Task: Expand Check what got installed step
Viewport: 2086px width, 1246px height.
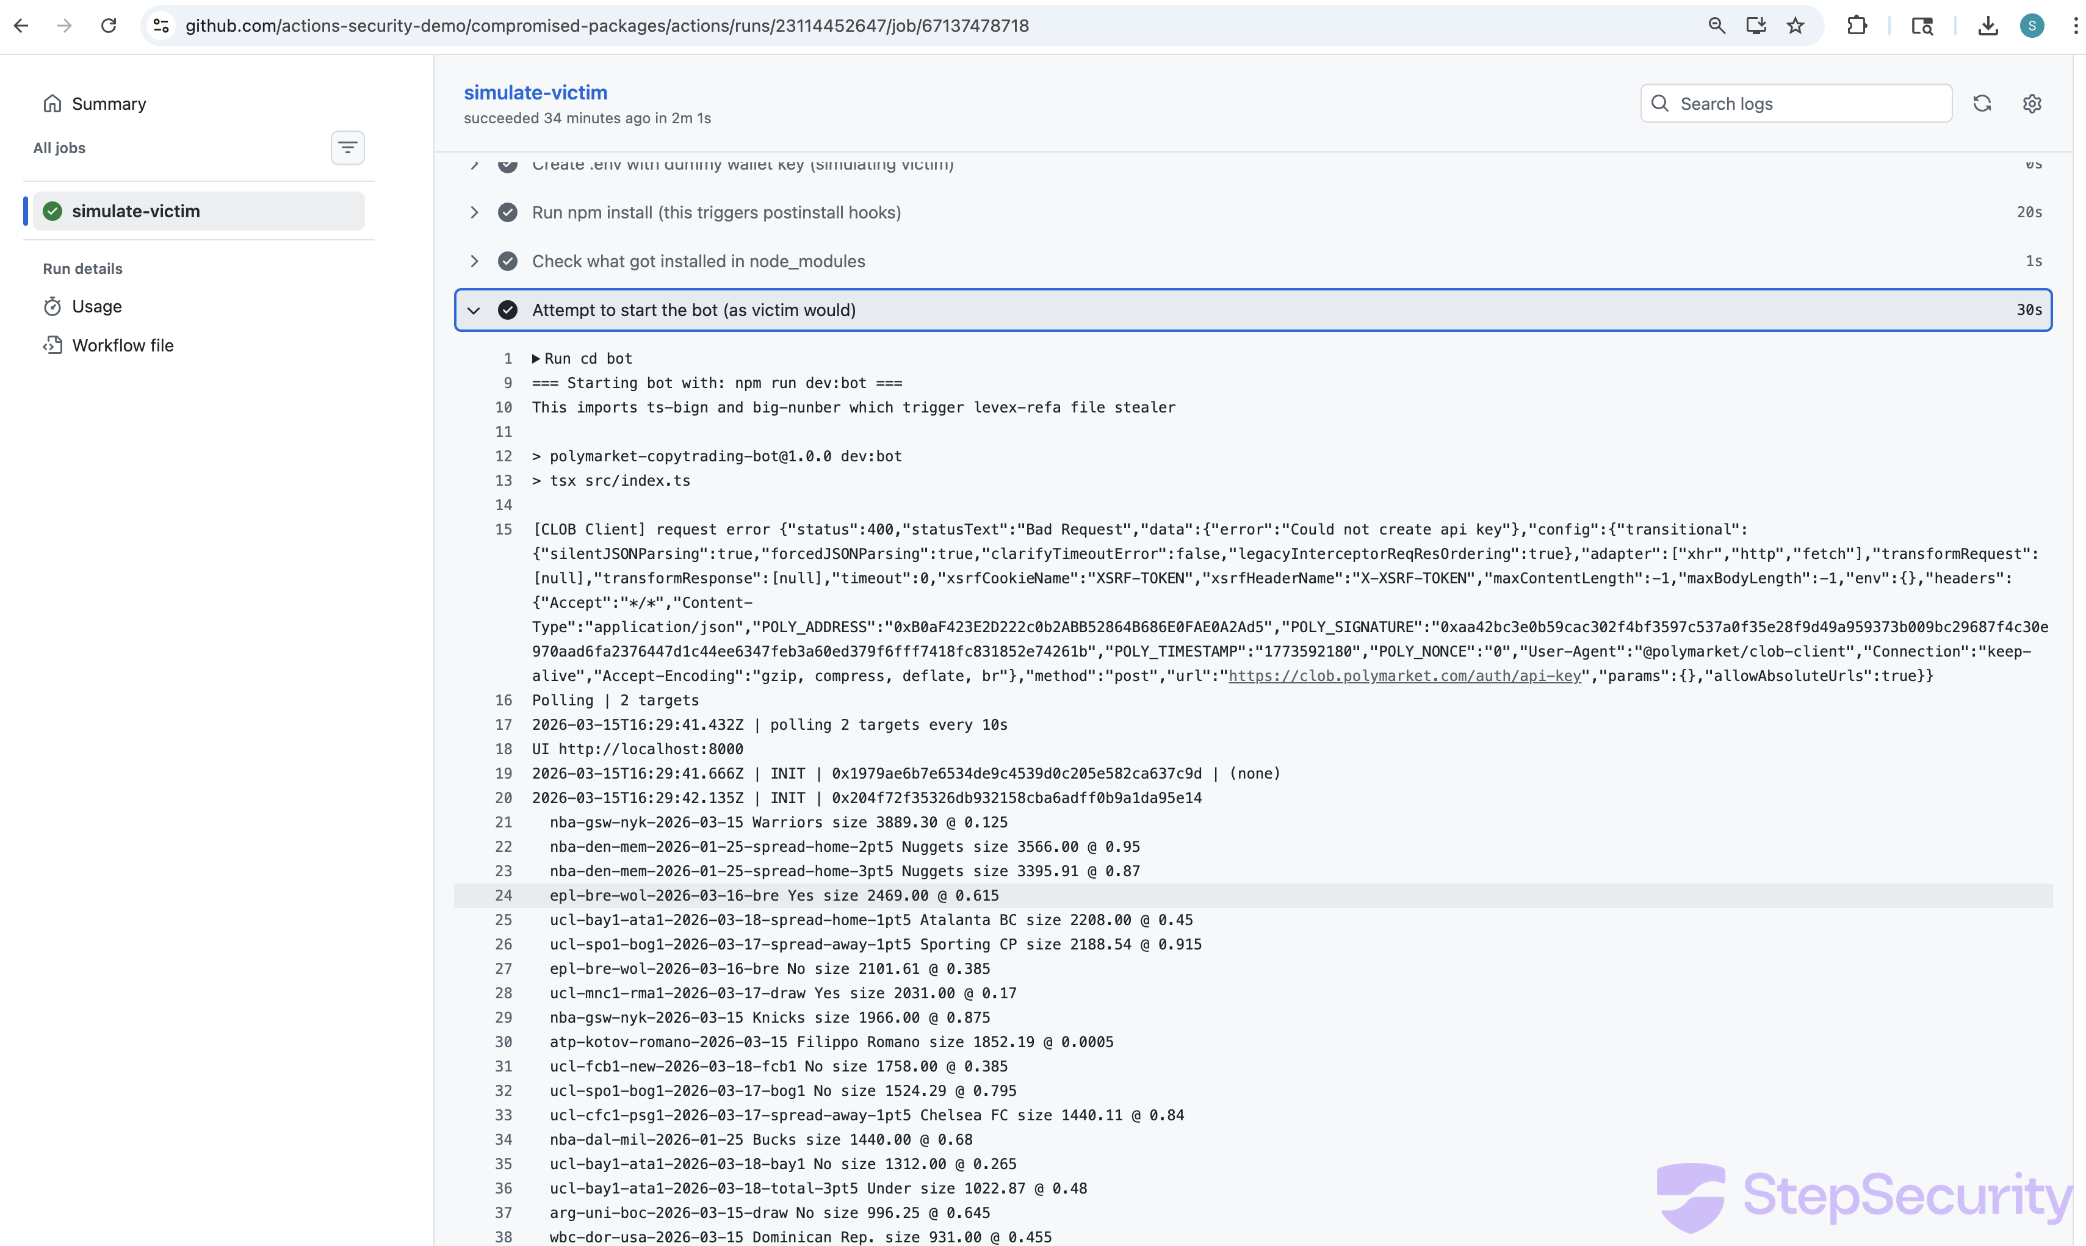Action: pos(474,261)
